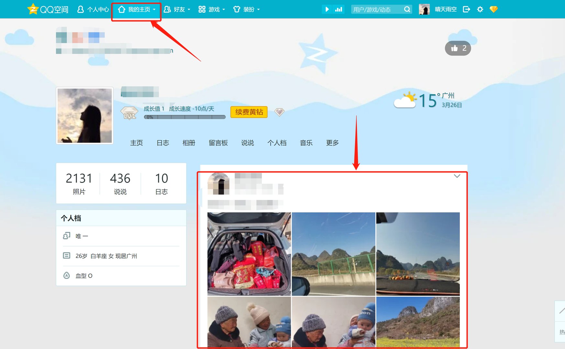The height and width of the screenshot is (349, 565).
Task: Click the growth progress bar
Action: (185, 117)
